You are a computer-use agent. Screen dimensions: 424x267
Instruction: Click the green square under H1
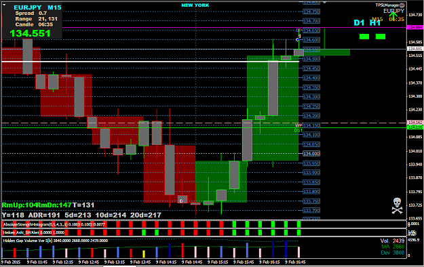381,37
